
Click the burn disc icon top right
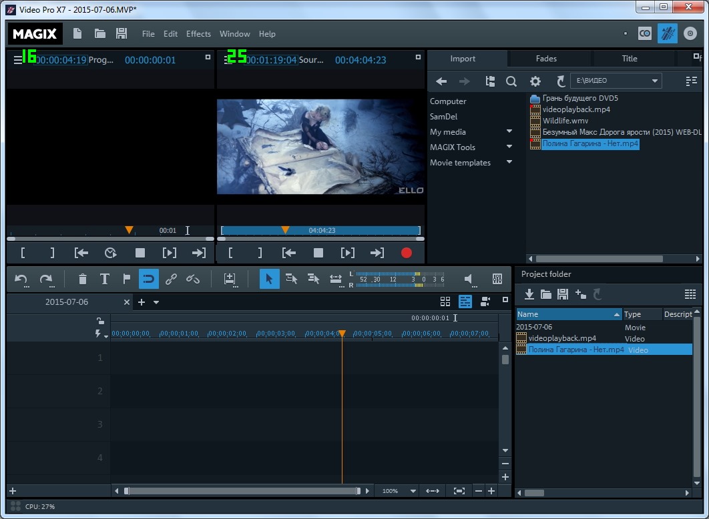[690, 33]
